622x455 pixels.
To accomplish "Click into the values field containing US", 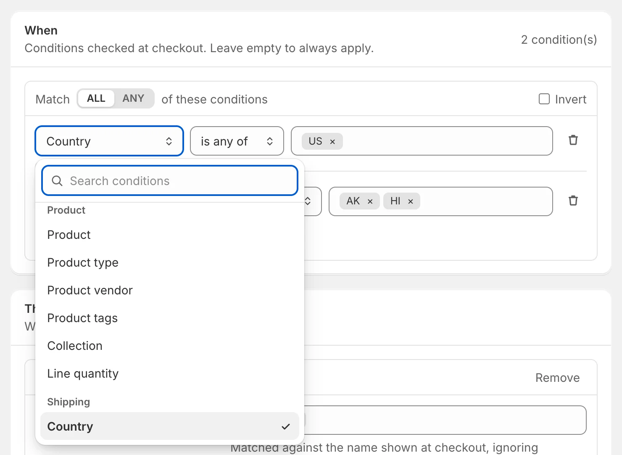I will coord(422,141).
